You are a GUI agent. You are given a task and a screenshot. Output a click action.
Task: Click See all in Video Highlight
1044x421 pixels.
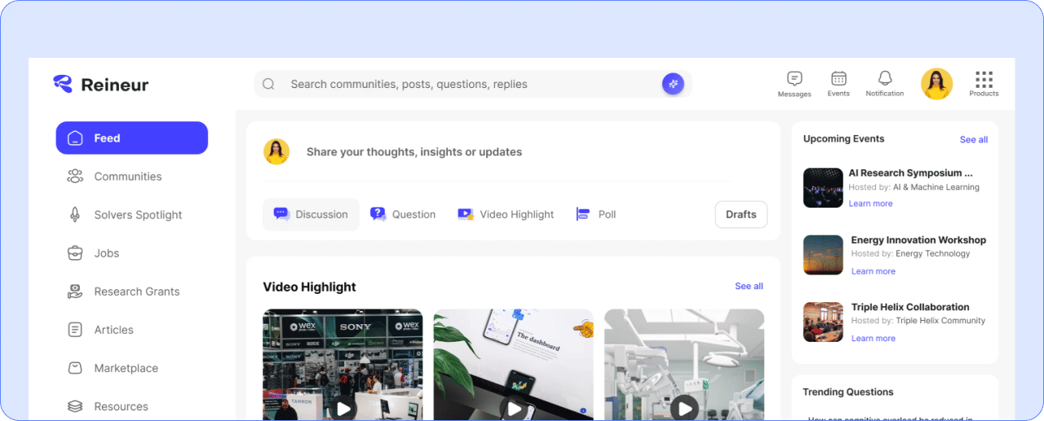[749, 286]
